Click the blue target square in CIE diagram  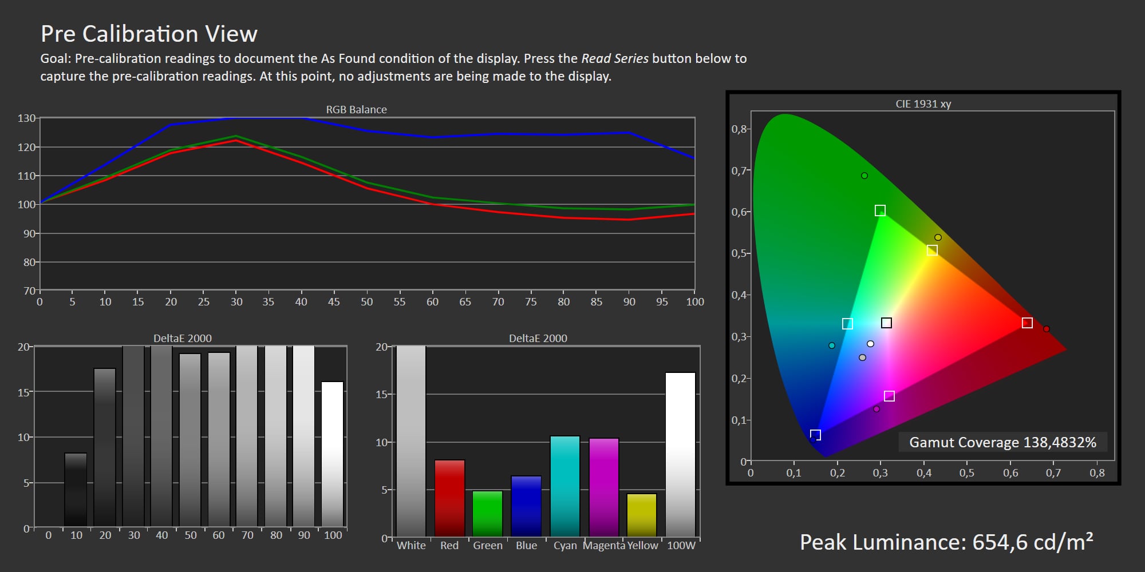(x=816, y=435)
